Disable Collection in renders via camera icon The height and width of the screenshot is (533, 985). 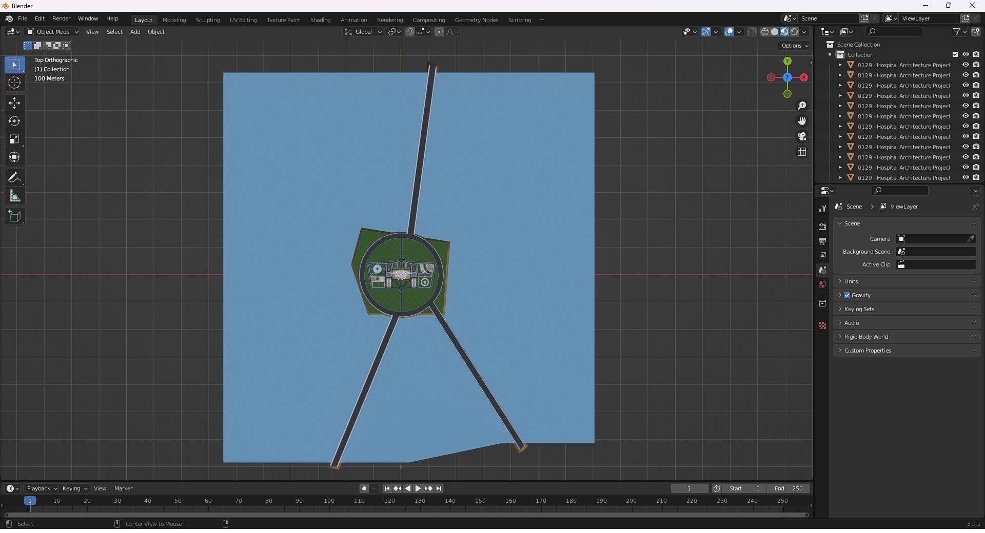(x=976, y=55)
